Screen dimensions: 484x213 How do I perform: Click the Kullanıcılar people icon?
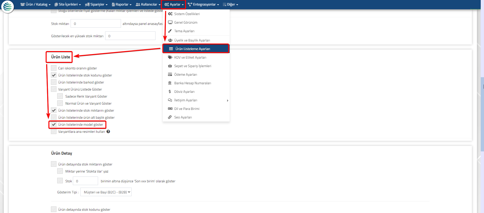[x=138, y=5]
